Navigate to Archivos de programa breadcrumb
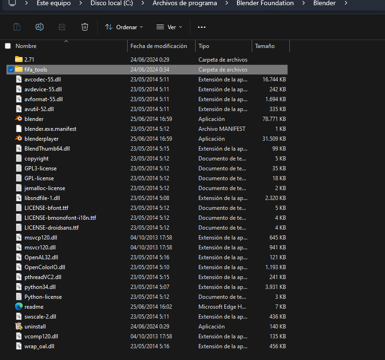Image resolution: width=385 pixels, height=360 pixels. coord(185,3)
